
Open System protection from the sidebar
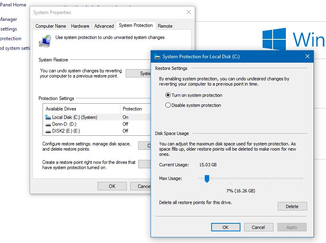10,38
